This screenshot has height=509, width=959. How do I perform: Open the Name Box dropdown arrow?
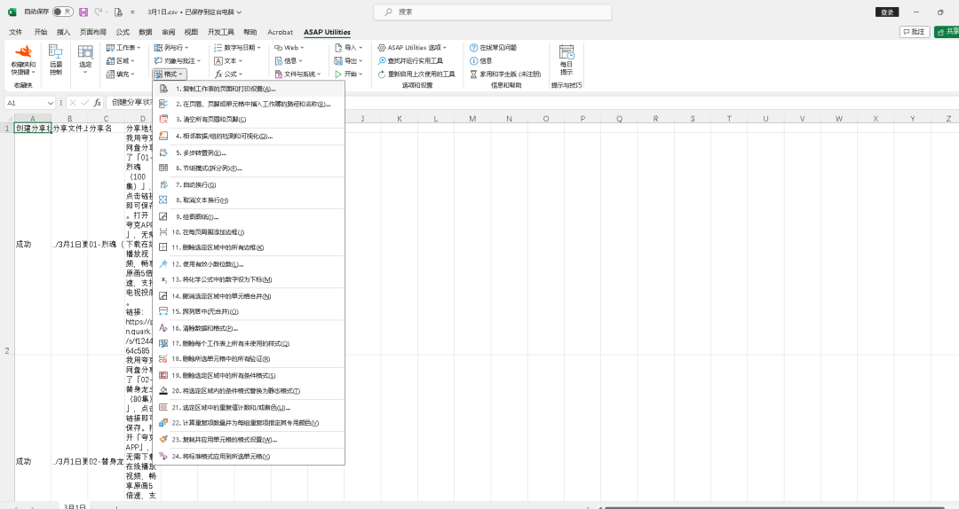[x=49, y=103]
